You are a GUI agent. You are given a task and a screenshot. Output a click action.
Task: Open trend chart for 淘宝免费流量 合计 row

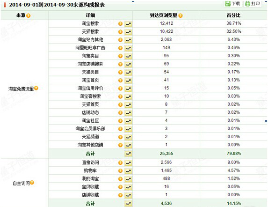click(128, 154)
